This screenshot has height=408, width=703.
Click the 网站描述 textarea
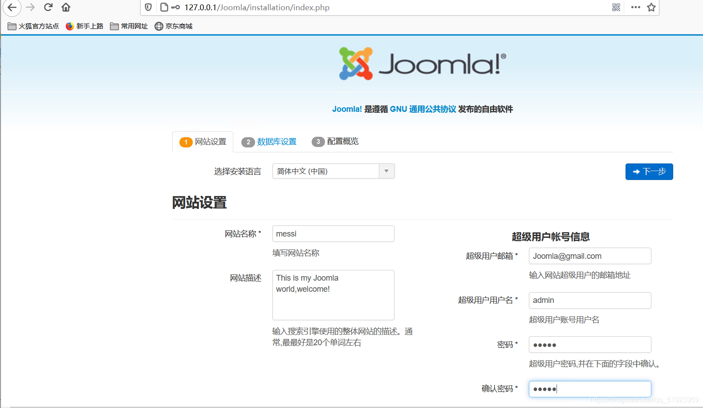333,295
